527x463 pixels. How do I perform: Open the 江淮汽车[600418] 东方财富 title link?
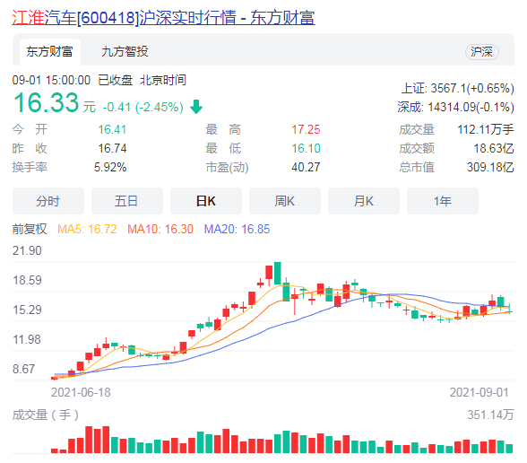[x=163, y=18]
